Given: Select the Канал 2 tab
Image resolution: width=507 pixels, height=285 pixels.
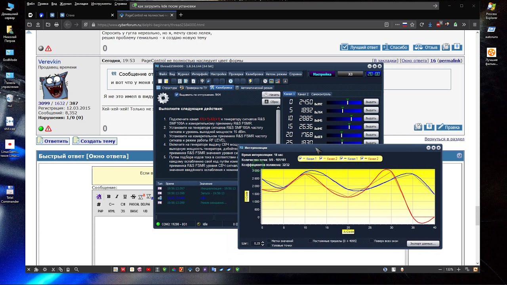Looking at the screenshot, I should [x=303, y=94].
